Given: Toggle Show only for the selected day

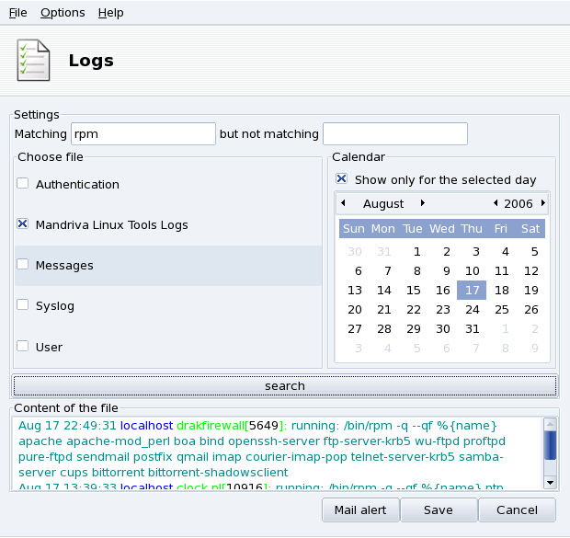Looking at the screenshot, I should [x=342, y=179].
